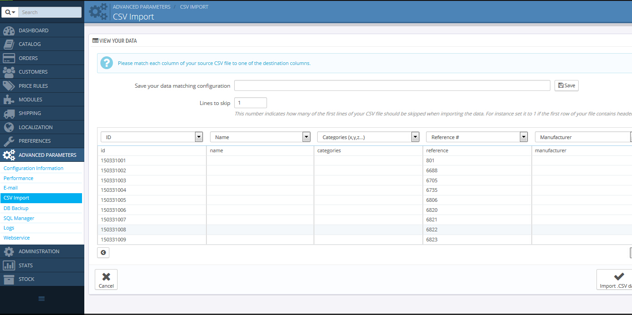Click the manufacturer column header cell

[582, 150]
